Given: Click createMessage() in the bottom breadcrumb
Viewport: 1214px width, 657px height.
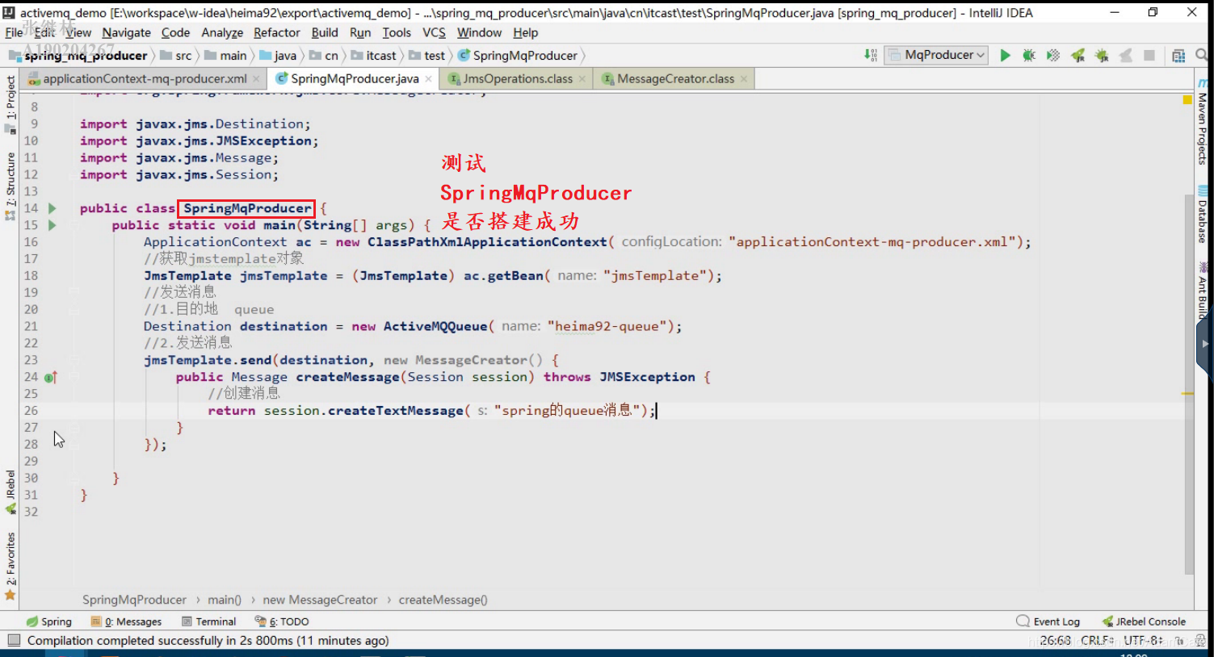Looking at the screenshot, I should [443, 600].
